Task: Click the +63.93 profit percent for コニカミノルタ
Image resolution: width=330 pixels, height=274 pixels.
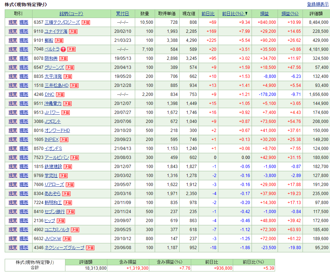Action: point(294,230)
